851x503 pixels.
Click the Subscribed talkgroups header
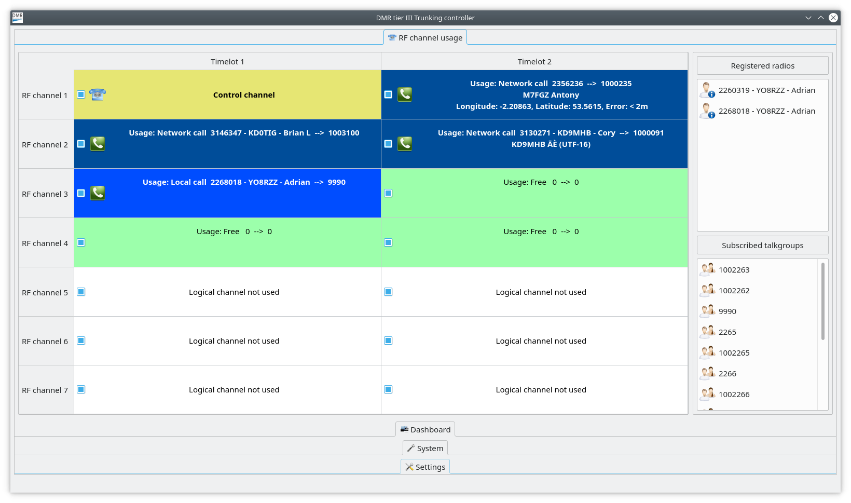click(x=763, y=246)
